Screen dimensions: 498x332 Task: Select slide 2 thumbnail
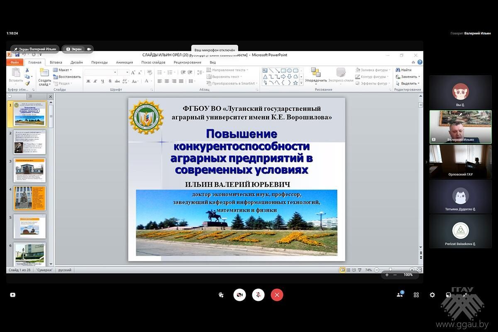pos(29,142)
